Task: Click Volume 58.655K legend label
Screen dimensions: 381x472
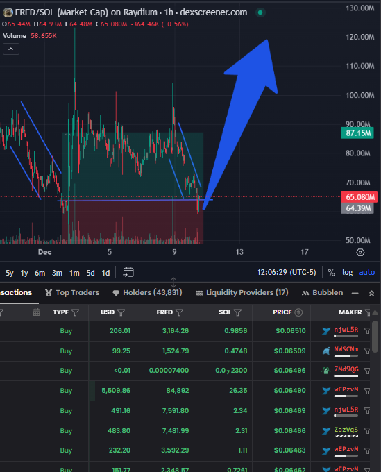Action: pyautogui.click(x=29, y=36)
